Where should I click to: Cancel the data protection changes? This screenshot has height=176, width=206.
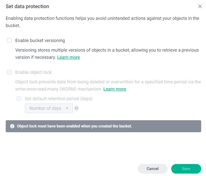153,169
